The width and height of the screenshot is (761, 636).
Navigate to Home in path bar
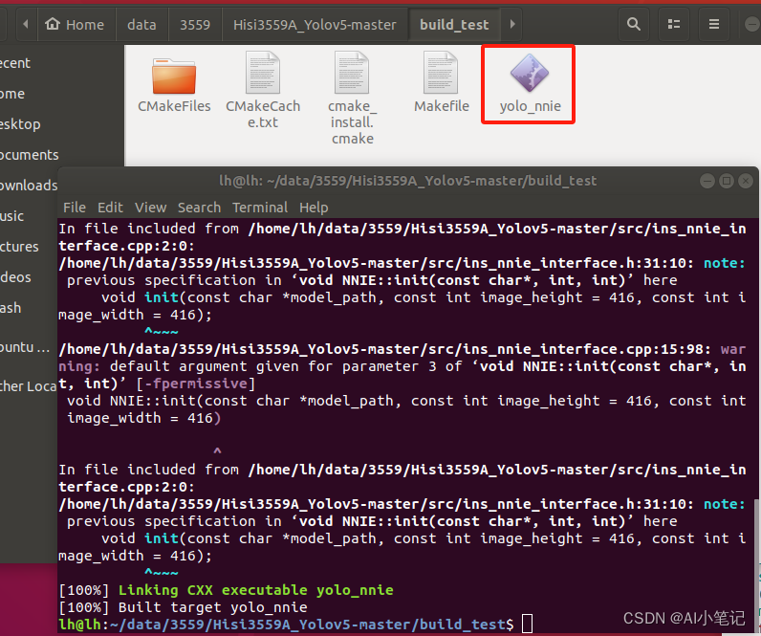click(75, 24)
